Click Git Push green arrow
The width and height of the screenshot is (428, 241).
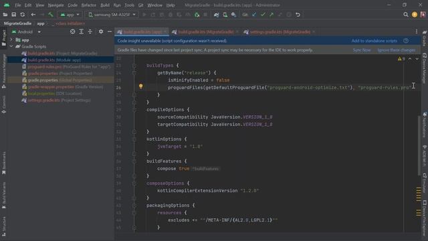[272, 15]
